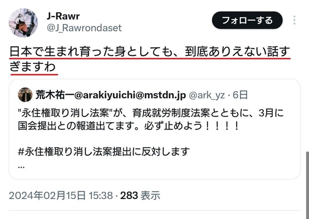
Task: Click hashtag #永住権取り消し法案提出に反対します
Action: 104,152
